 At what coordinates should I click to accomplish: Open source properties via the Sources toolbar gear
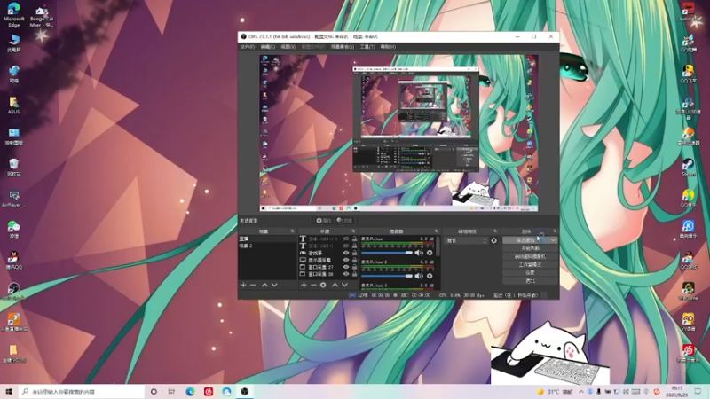point(323,285)
